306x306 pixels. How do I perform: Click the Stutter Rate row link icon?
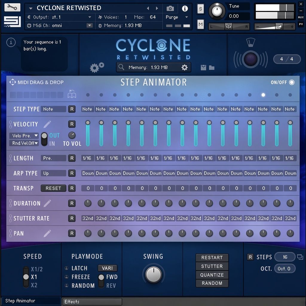point(10,218)
